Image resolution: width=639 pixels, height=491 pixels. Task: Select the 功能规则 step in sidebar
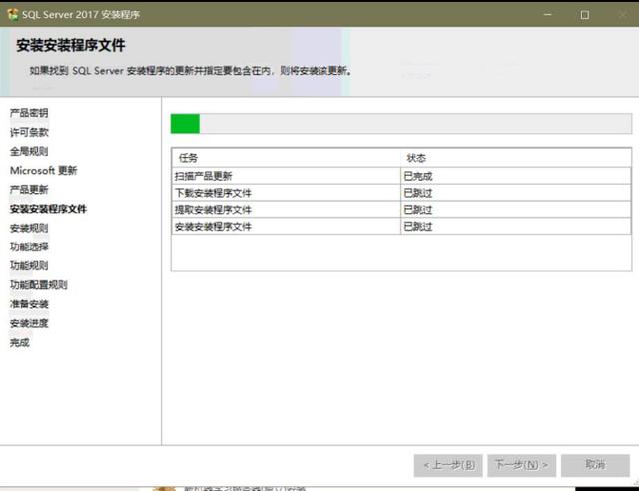click(29, 265)
